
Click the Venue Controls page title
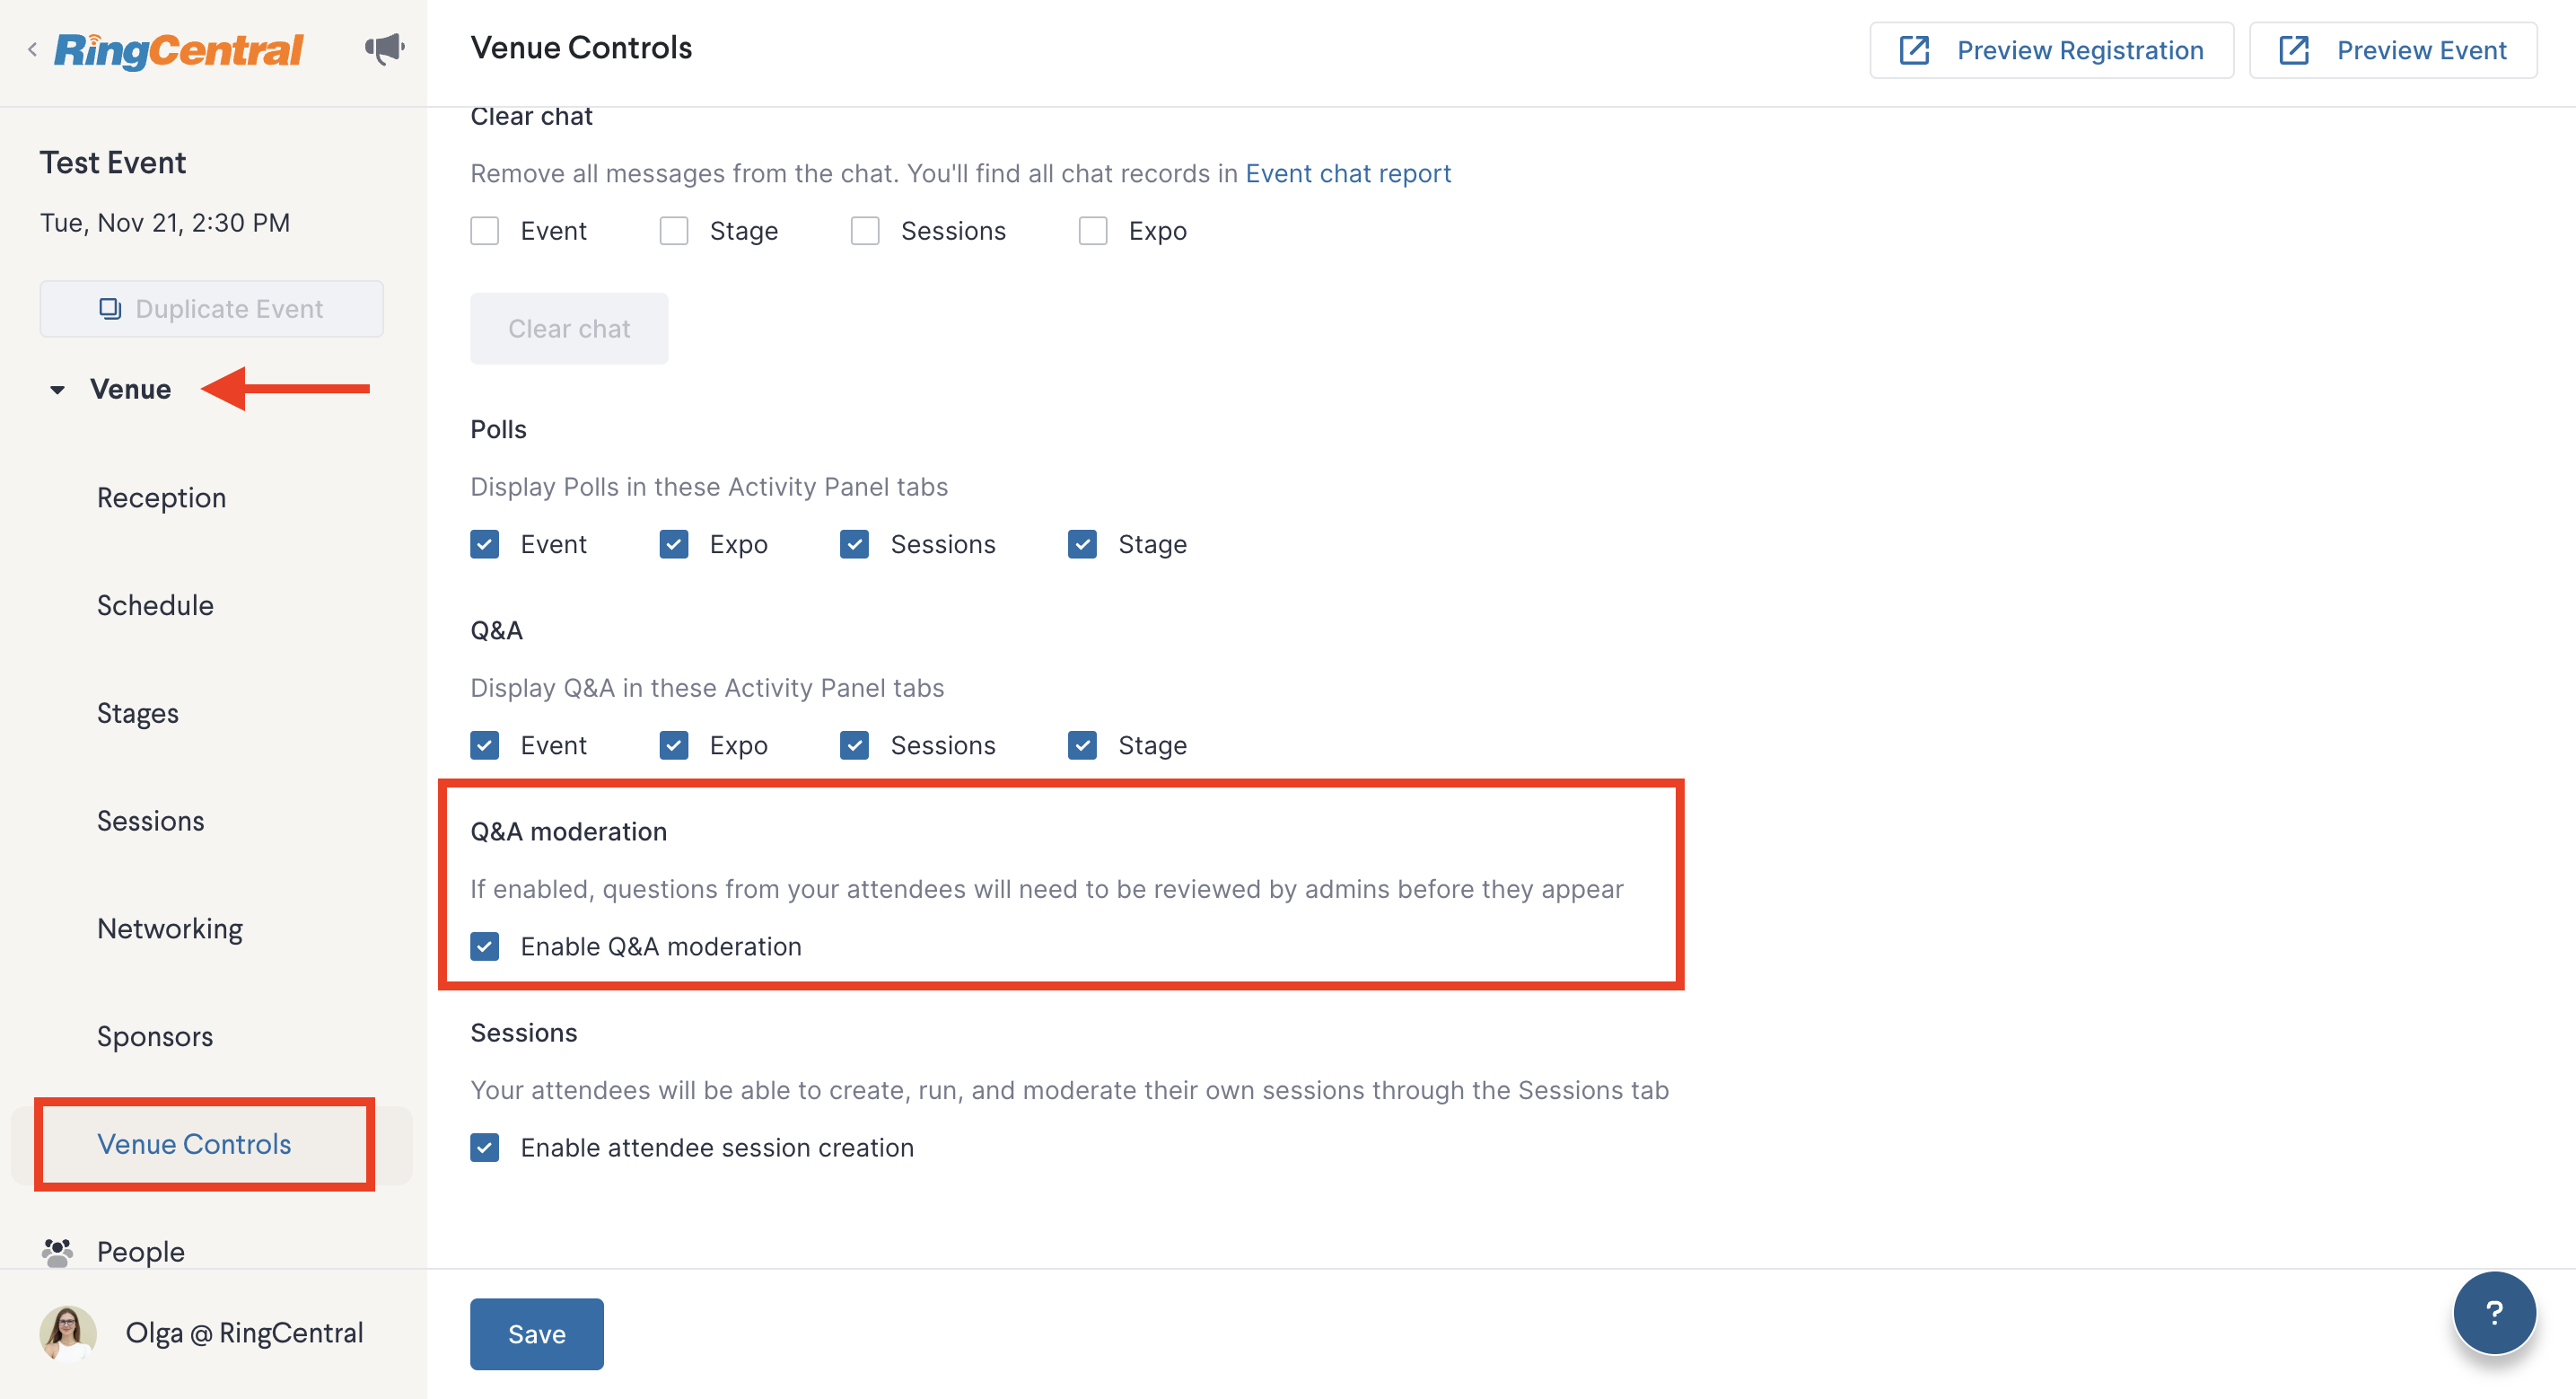click(x=581, y=47)
